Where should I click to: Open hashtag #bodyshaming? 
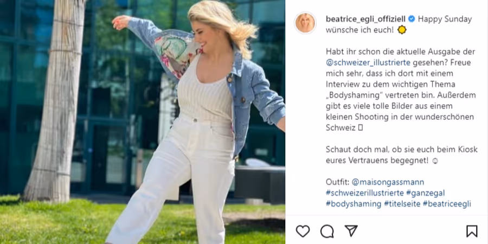(354, 204)
